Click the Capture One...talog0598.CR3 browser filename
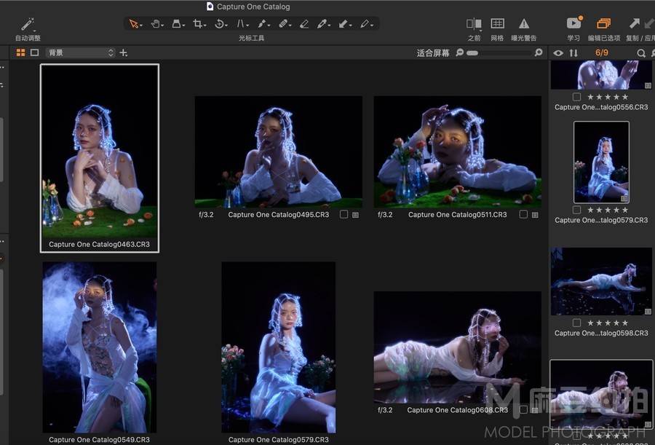Screen dimensions: 655x445 click(x=602, y=333)
